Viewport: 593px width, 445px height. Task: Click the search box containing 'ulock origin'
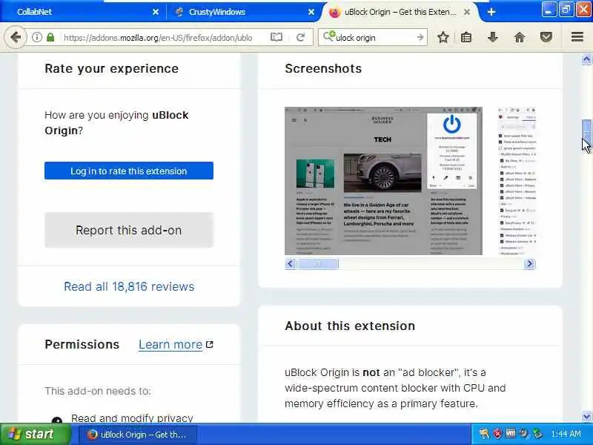pyautogui.click(x=374, y=38)
